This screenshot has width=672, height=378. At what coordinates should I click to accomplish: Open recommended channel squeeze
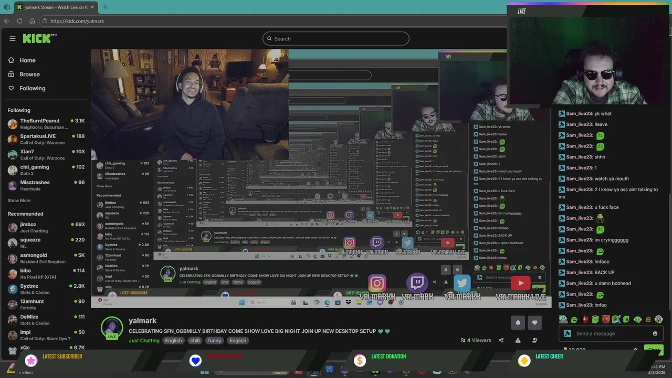[46, 243]
